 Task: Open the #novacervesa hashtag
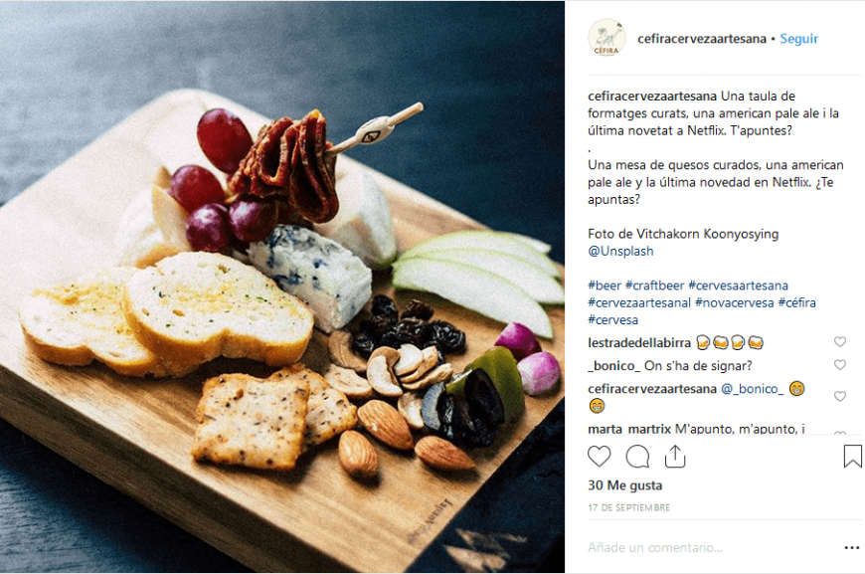[735, 302]
